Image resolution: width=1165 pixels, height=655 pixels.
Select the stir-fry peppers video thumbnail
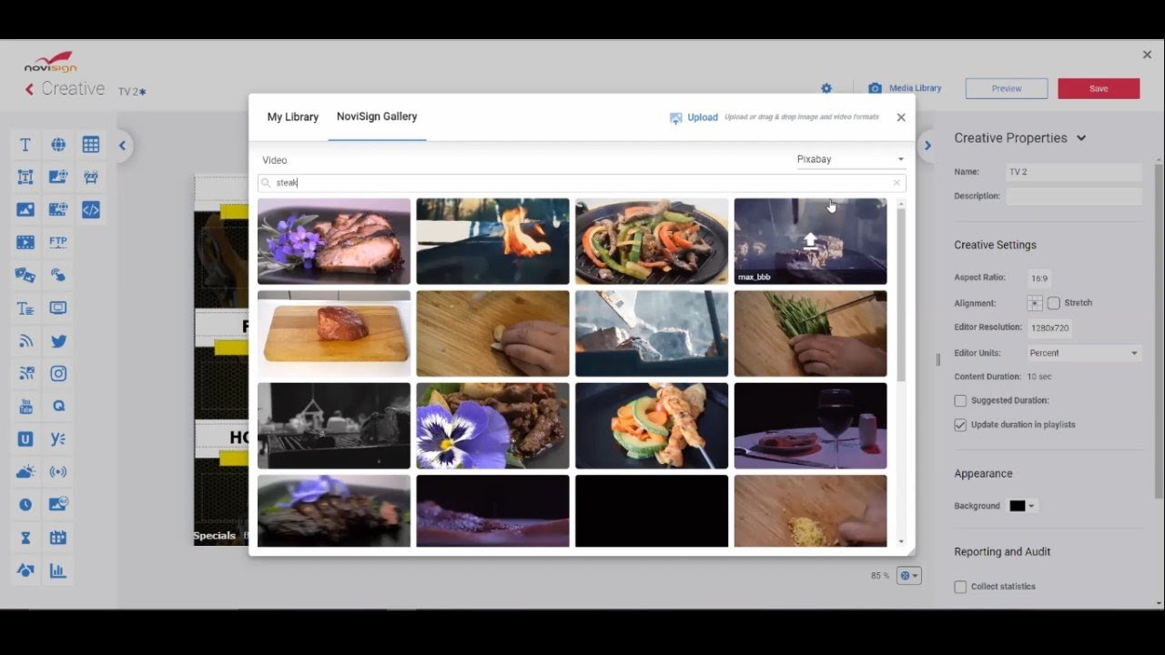tap(652, 242)
